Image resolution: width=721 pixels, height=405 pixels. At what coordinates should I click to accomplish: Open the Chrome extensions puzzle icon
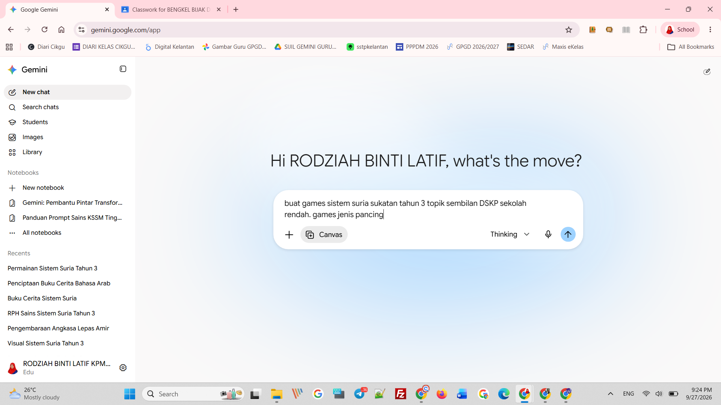[x=643, y=30]
